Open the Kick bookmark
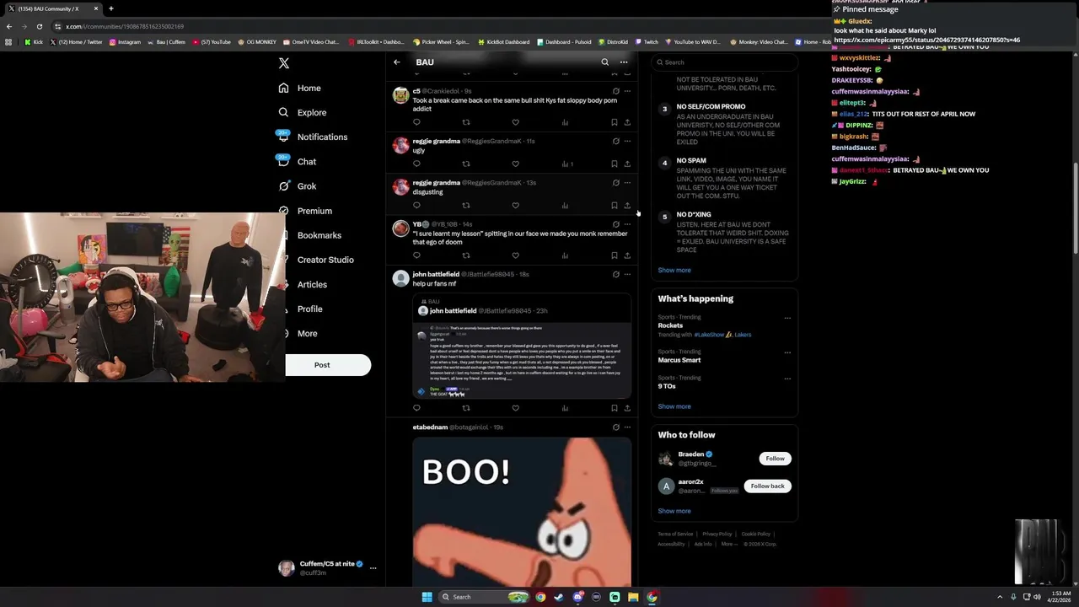 34,41
